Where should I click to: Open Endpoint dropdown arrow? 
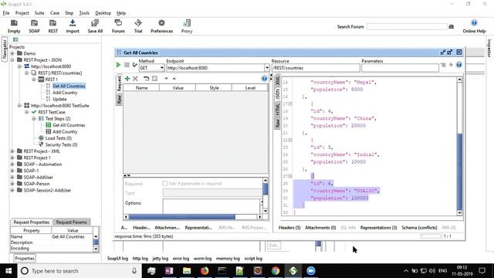click(267, 68)
